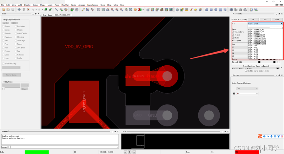The width and height of the screenshot is (284, 154).
Task: Click the Show Element info icon
Action: click(x=177, y=10)
